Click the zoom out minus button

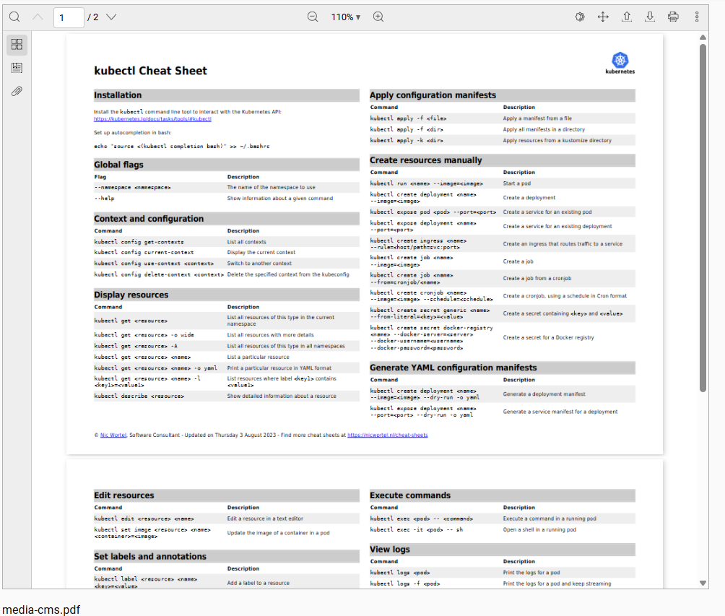coord(313,17)
